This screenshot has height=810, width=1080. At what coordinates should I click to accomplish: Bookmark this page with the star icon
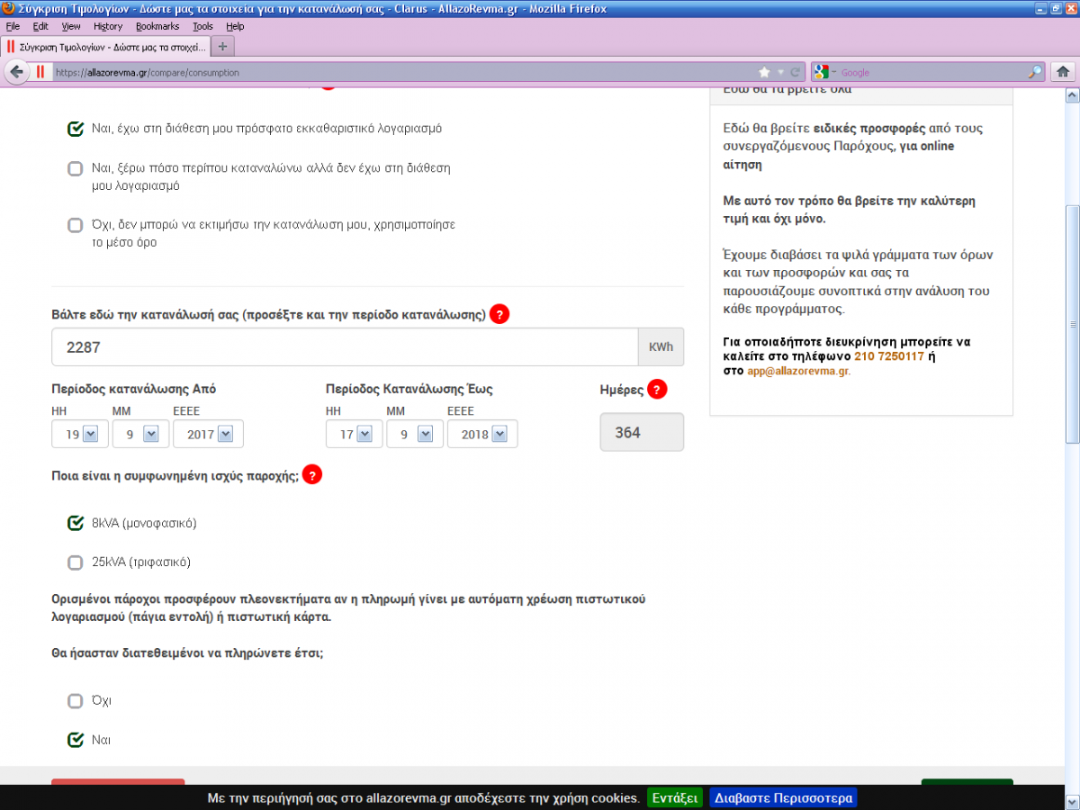[x=764, y=72]
